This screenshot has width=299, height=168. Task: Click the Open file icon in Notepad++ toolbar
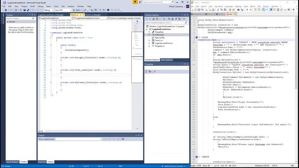point(195,10)
